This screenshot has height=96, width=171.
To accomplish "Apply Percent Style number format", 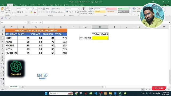I will point(70,12).
